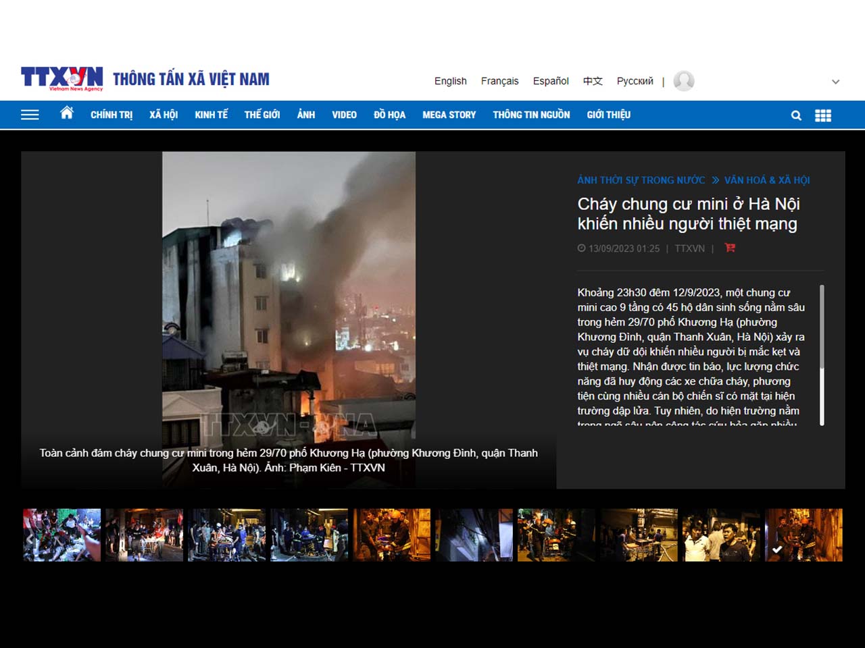Image resolution: width=865 pixels, height=648 pixels.
Task: Open the hamburger menu icon
Action: [x=30, y=115]
